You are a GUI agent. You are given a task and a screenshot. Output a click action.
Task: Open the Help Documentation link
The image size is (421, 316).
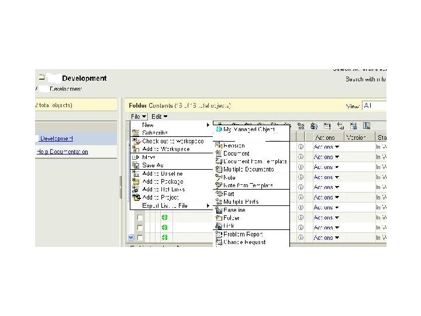click(x=63, y=152)
